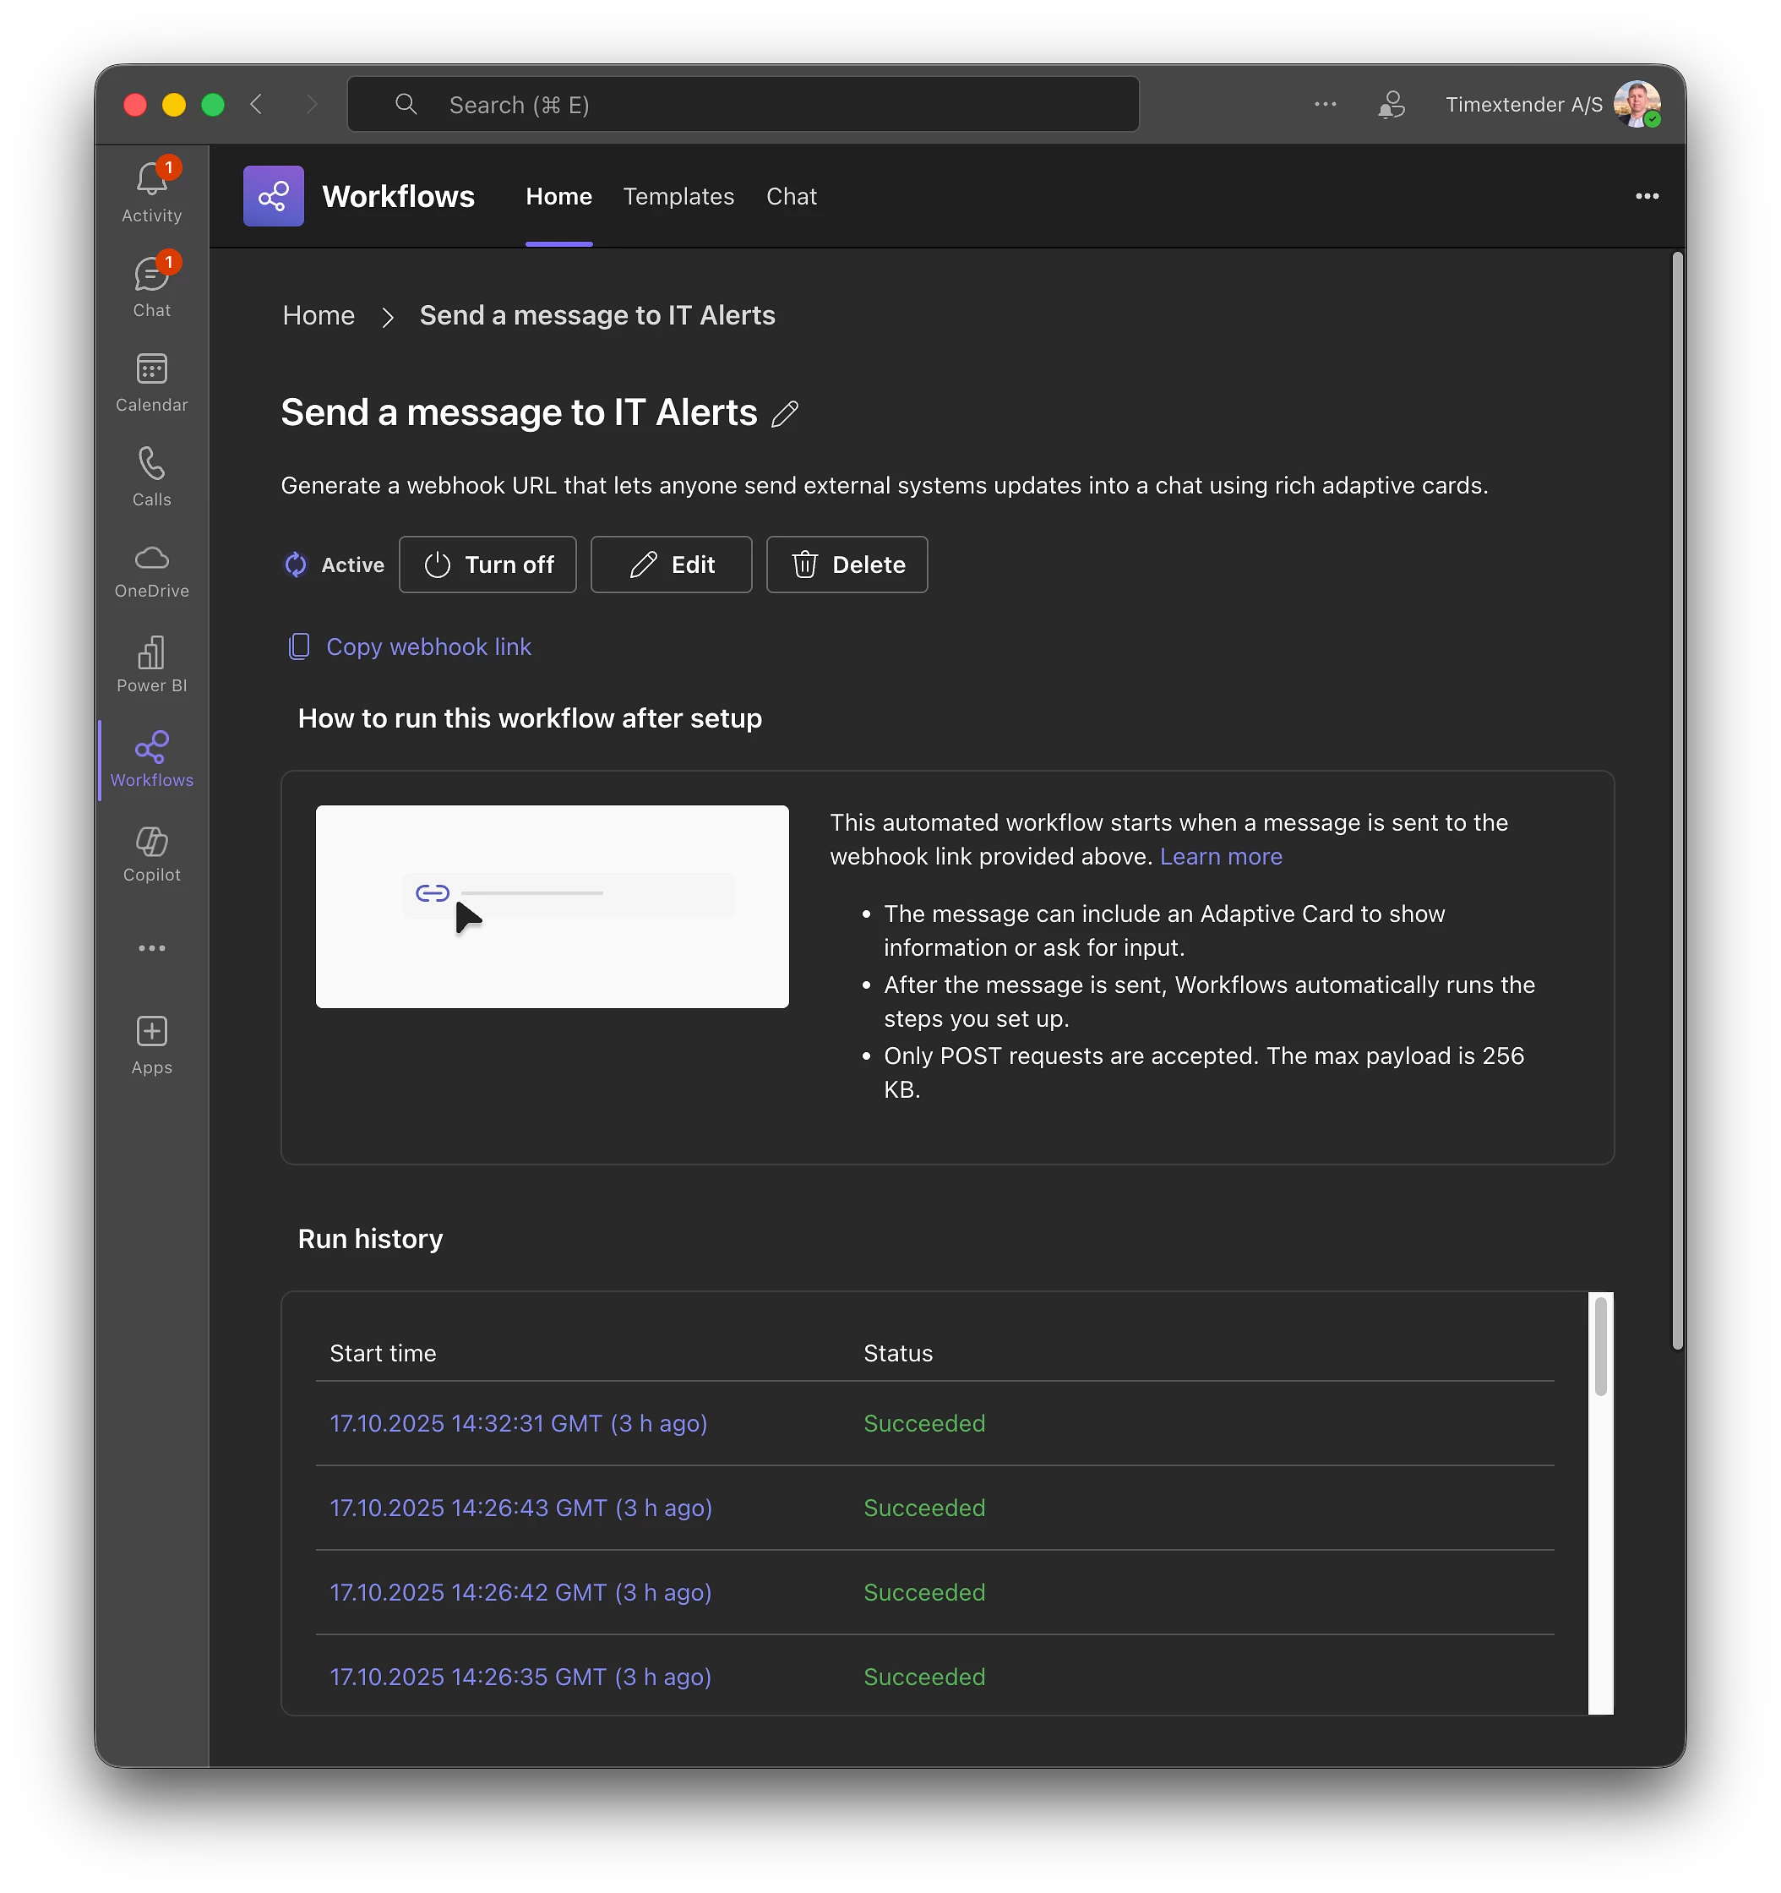Image resolution: width=1781 pixels, height=1893 pixels.
Task: Click the pencil icon to rename workflow
Action: click(784, 413)
